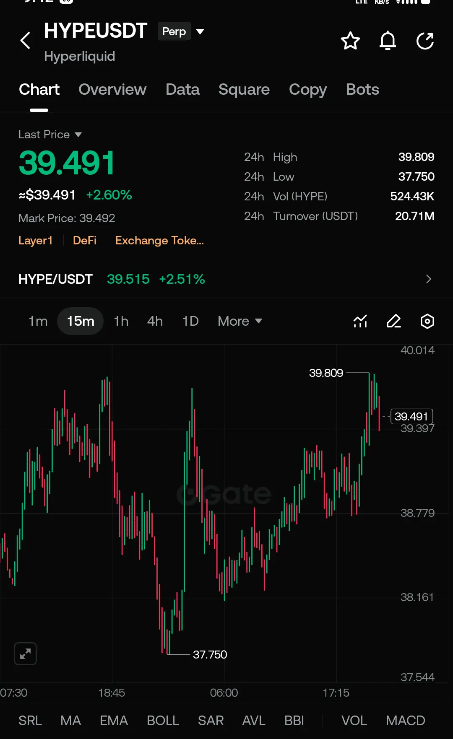Switch to the Chart tab

(39, 90)
